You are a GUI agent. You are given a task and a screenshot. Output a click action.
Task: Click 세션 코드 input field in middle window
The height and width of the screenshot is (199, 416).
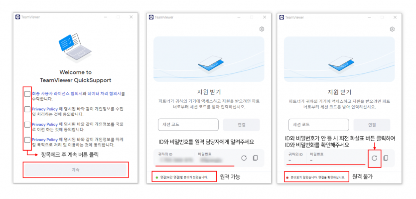[188, 125]
